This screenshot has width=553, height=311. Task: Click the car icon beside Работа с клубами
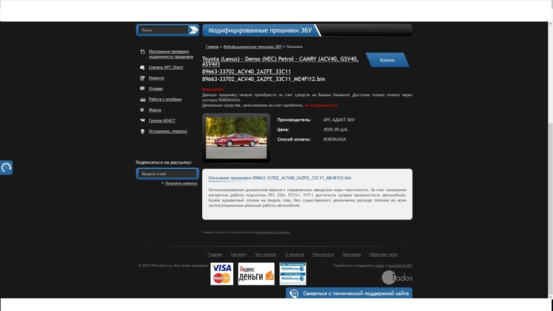[142, 100]
